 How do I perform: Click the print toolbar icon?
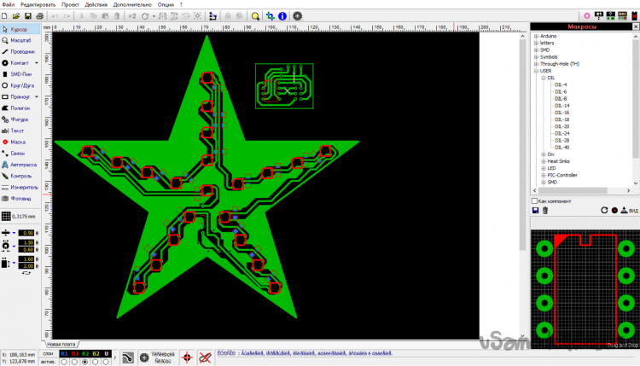[x=40, y=16]
